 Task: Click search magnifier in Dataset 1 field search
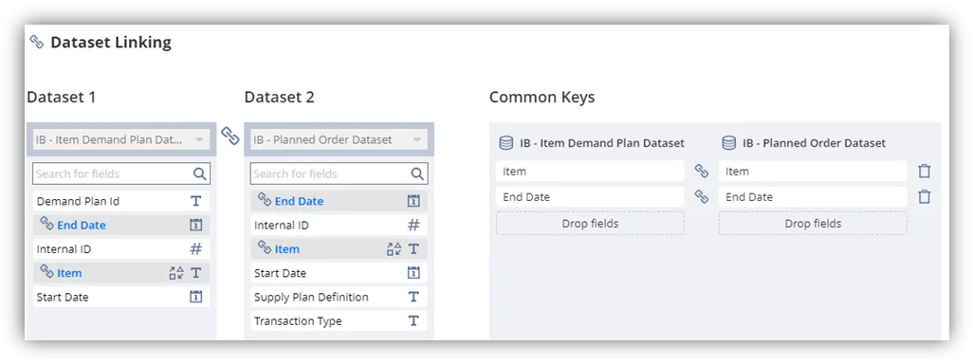200,173
